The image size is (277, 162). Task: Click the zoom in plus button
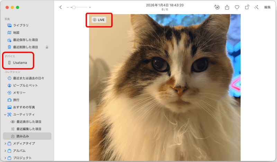pos(90,7)
